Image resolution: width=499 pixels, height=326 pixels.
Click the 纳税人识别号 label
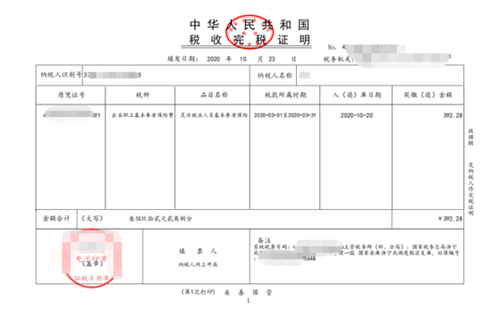point(61,75)
